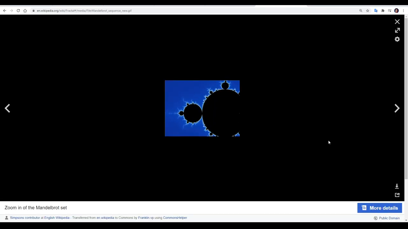The height and width of the screenshot is (229, 408).
Task: Open the English Wikipedia link
Action: (x=57, y=218)
